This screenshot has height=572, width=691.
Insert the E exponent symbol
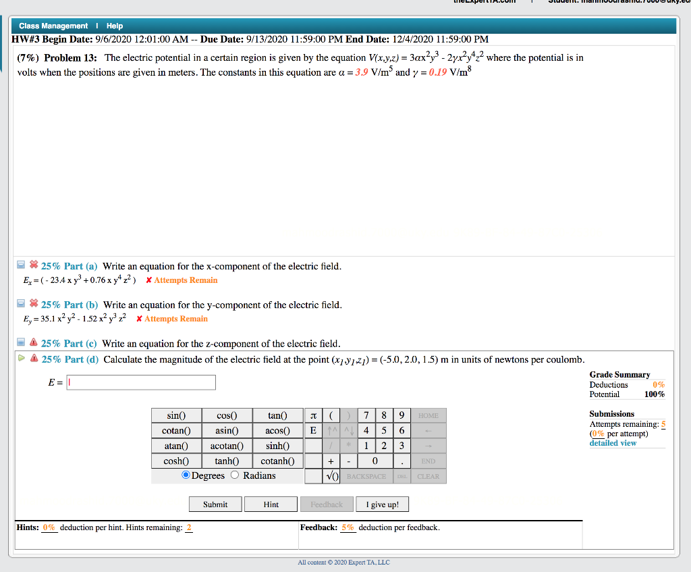(x=312, y=430)
